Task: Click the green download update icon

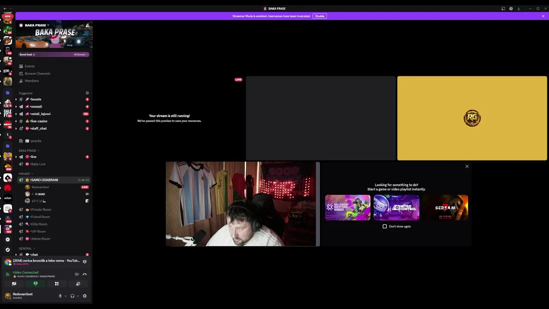Action: (519, 9)
